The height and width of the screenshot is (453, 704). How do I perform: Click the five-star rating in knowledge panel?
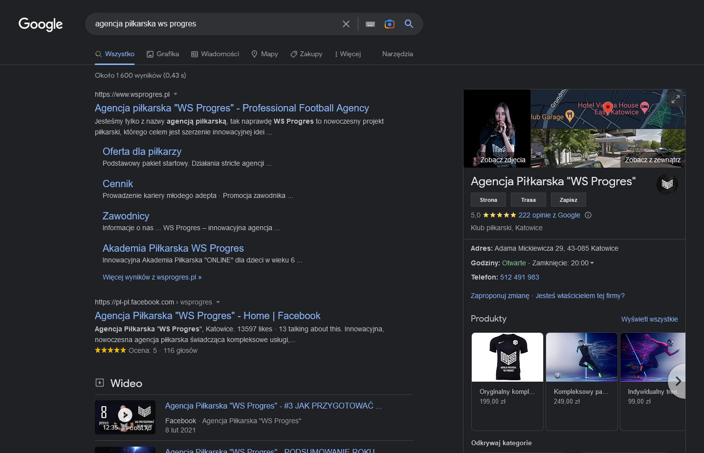click(x=499, y=215)
